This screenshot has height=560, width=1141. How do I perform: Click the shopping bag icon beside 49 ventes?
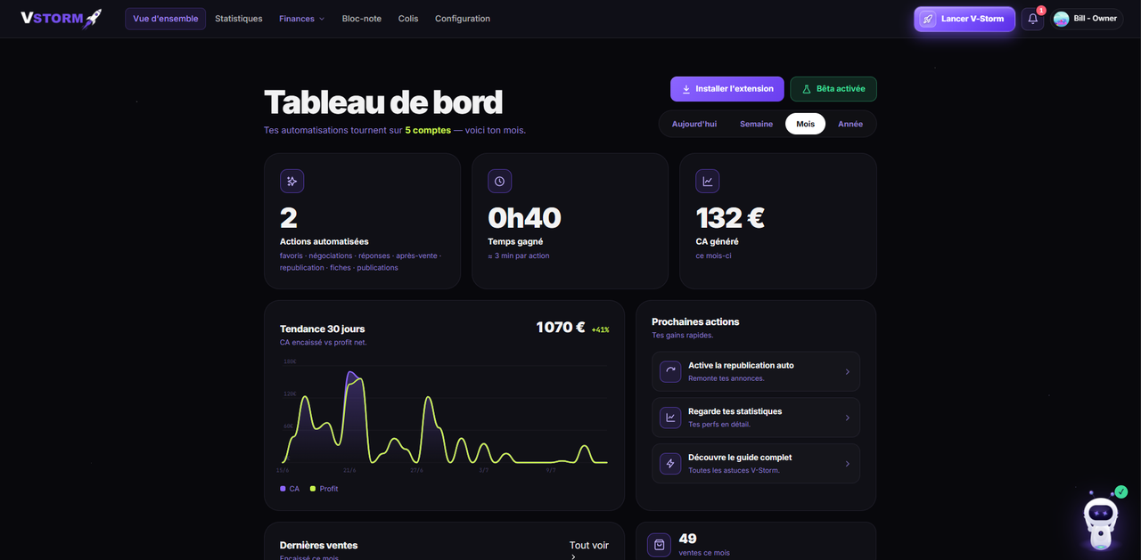[659, 544]
